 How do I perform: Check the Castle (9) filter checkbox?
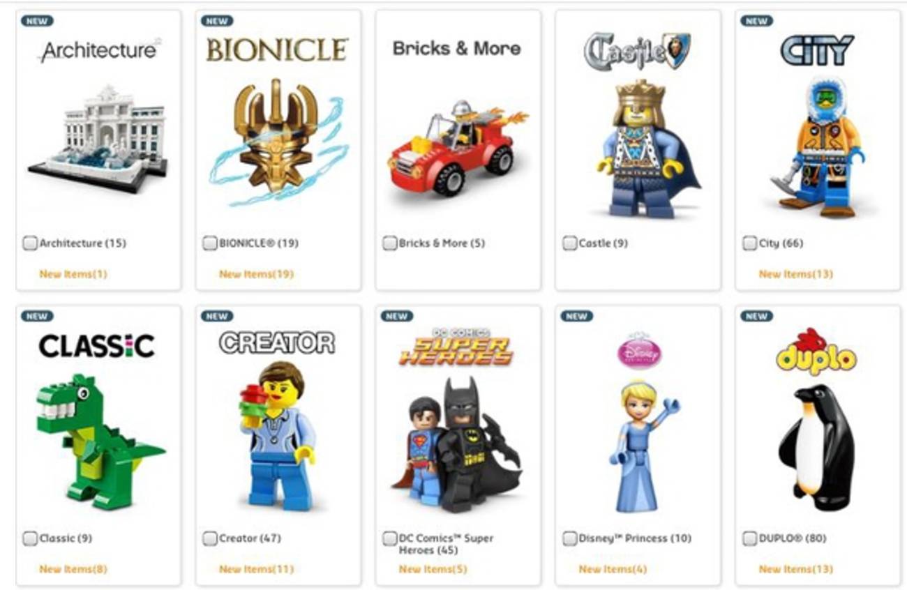point(569,243)
